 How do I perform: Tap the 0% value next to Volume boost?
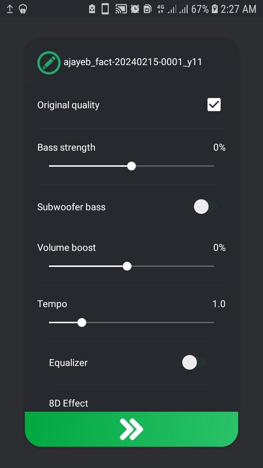(219, 247)
